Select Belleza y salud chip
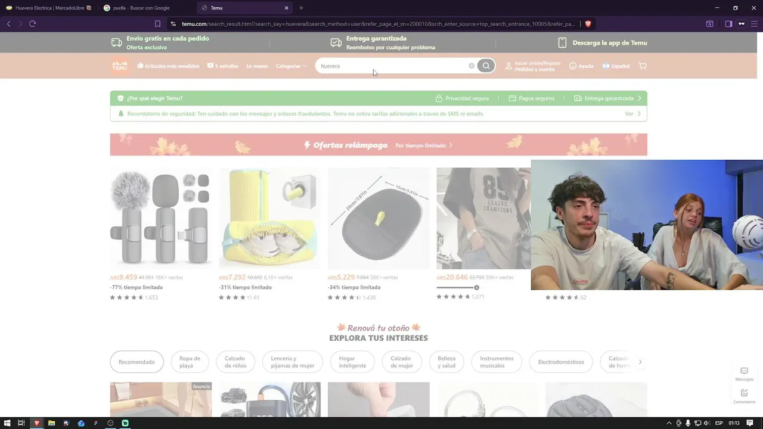Viewport: 763px width, 429px height. [446, 362]
